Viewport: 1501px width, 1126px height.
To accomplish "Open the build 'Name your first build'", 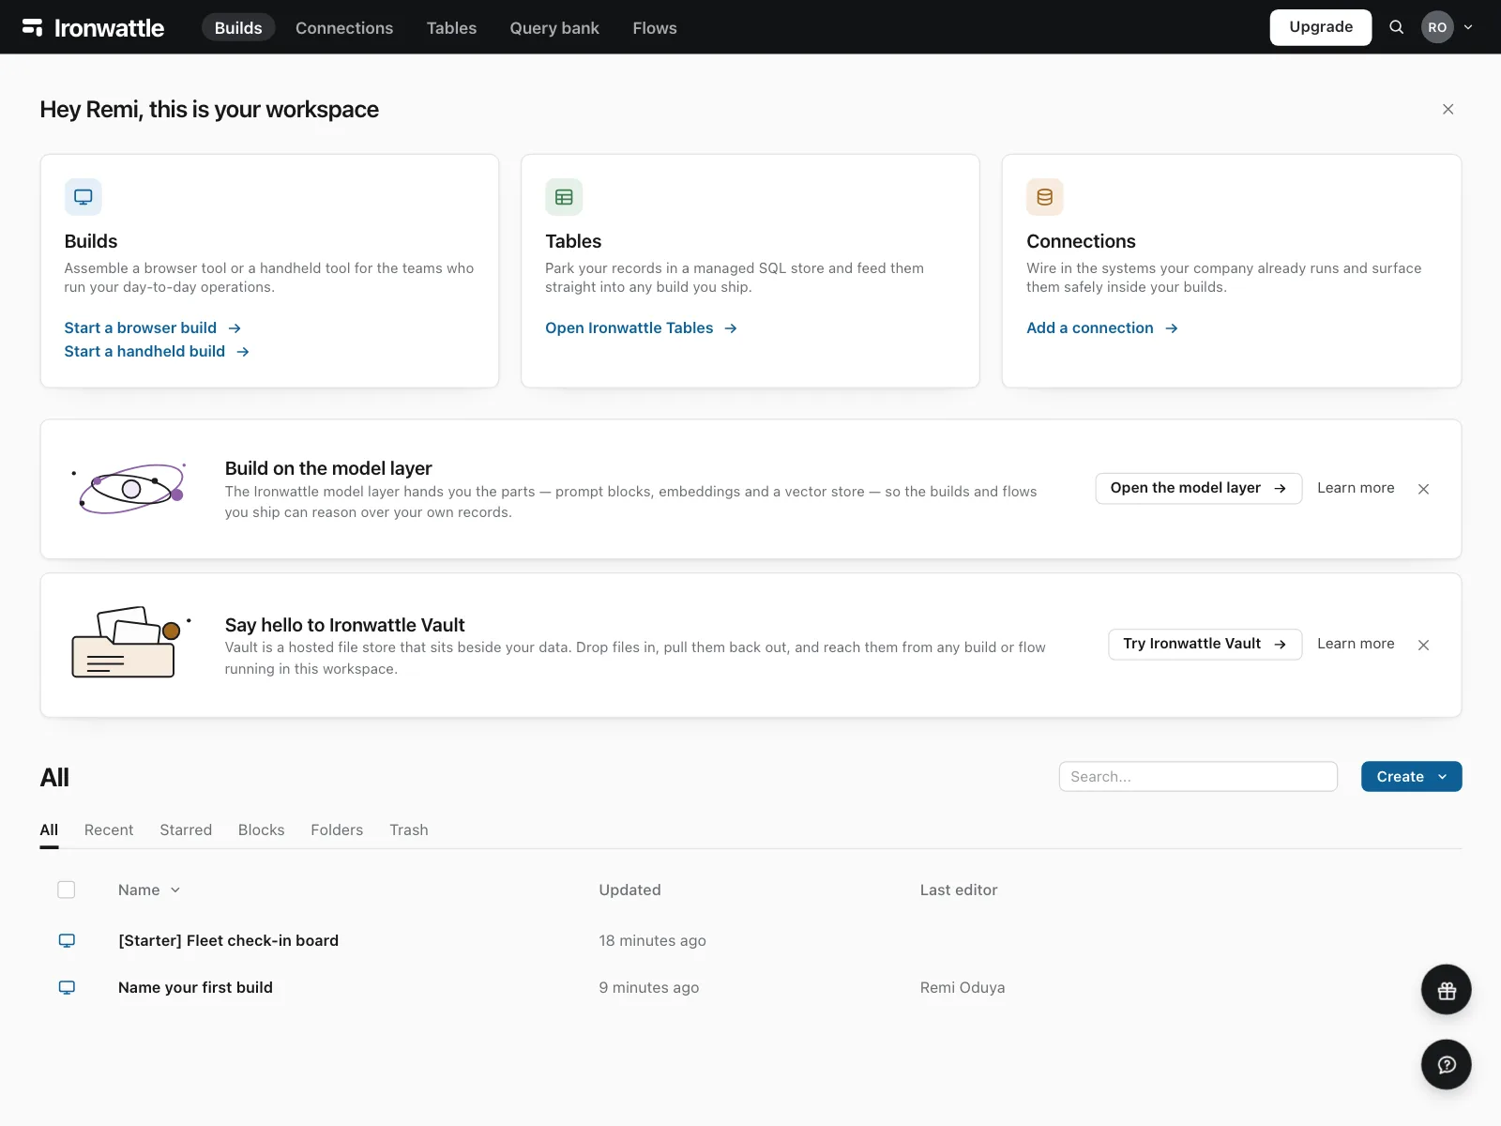I will click(x=195, y=987).
